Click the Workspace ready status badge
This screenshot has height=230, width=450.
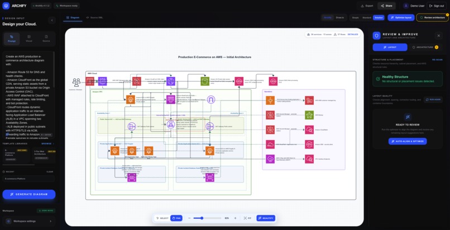66,6
